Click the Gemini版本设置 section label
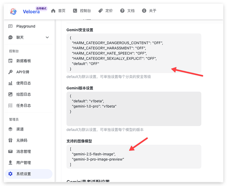227x186 pixels. coord(80,88)
